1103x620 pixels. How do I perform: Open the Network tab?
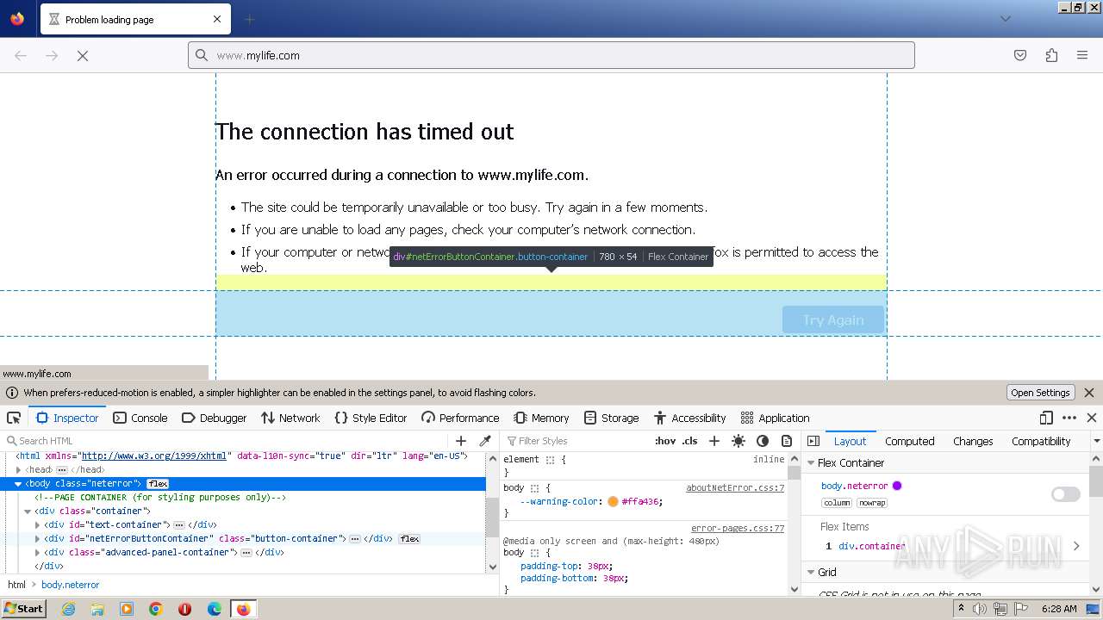coord(290,418)
